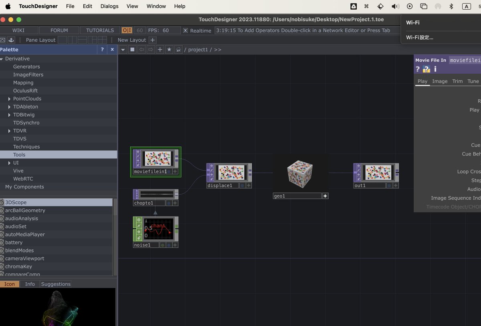Select Generators in palette tree

point(26,67)
